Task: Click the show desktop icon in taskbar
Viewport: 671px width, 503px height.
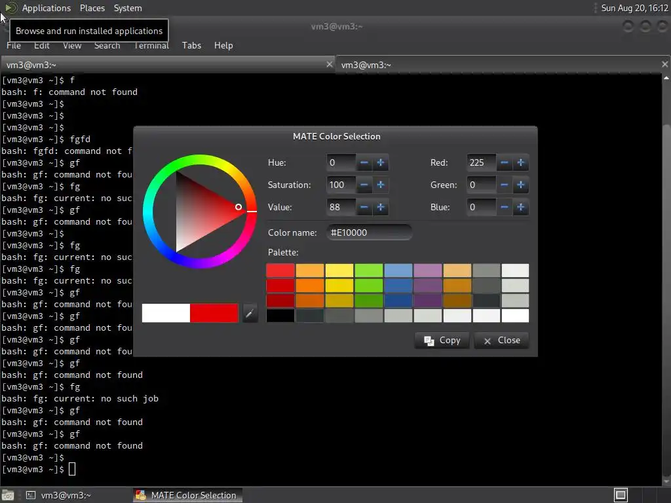Action: point(8,495)
